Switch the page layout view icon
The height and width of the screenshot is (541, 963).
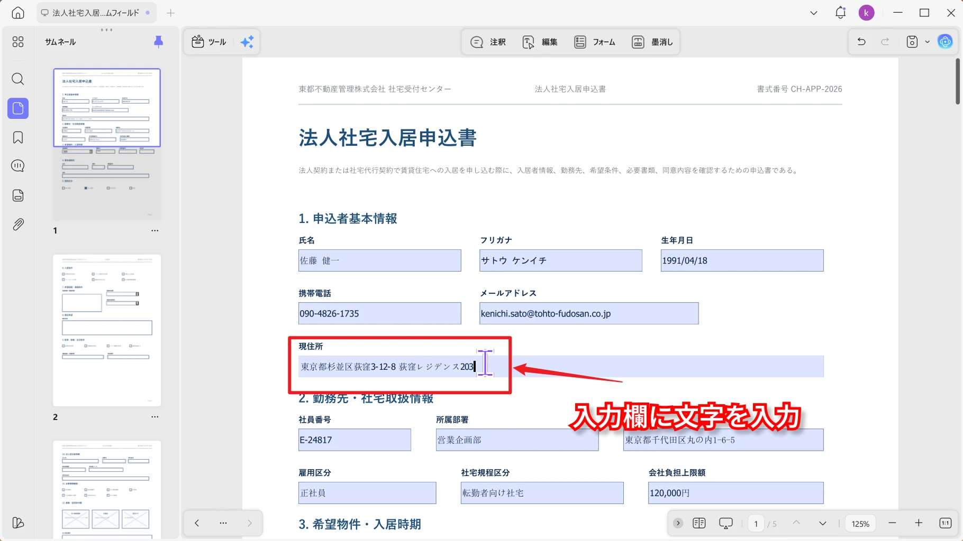699,523
